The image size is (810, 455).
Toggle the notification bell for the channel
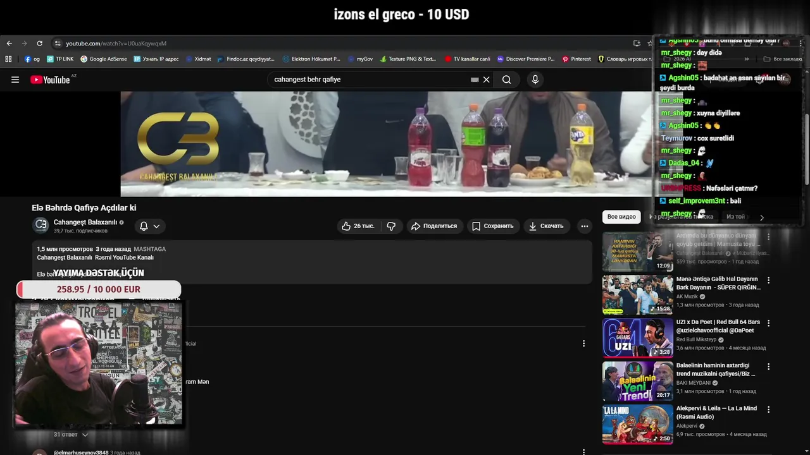click(144, 226)
